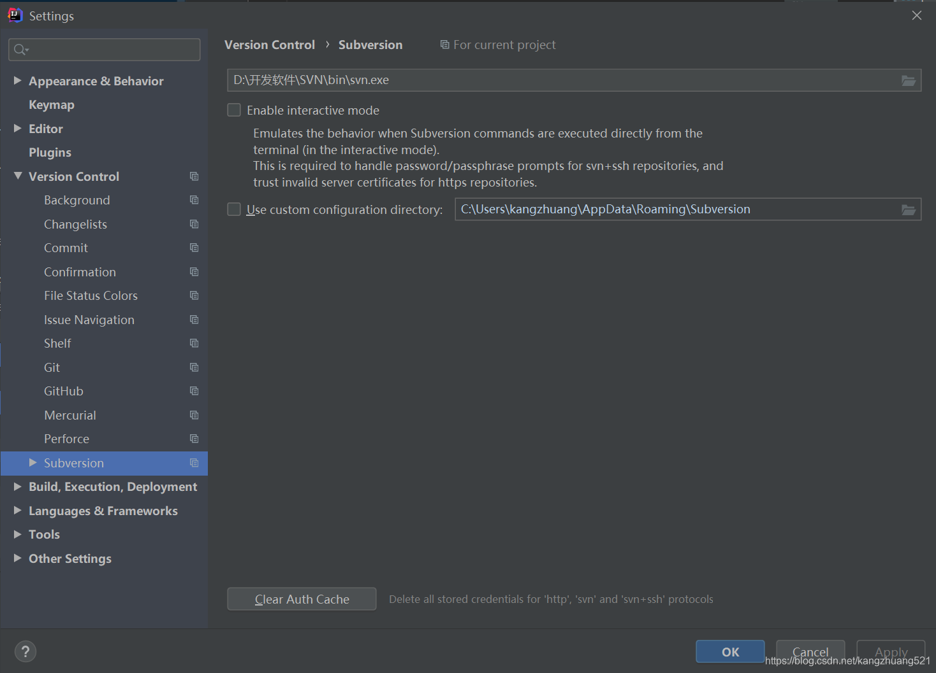Click Subversion breadcrumb label in header
936x673 pixels.
click(370, 45)
